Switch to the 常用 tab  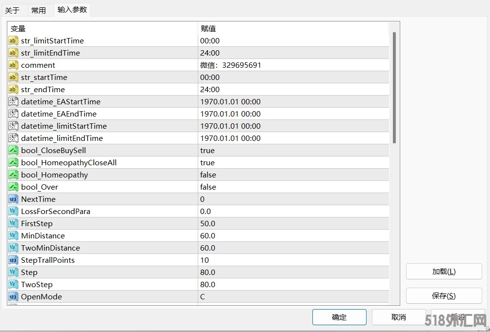pos(39,10)
